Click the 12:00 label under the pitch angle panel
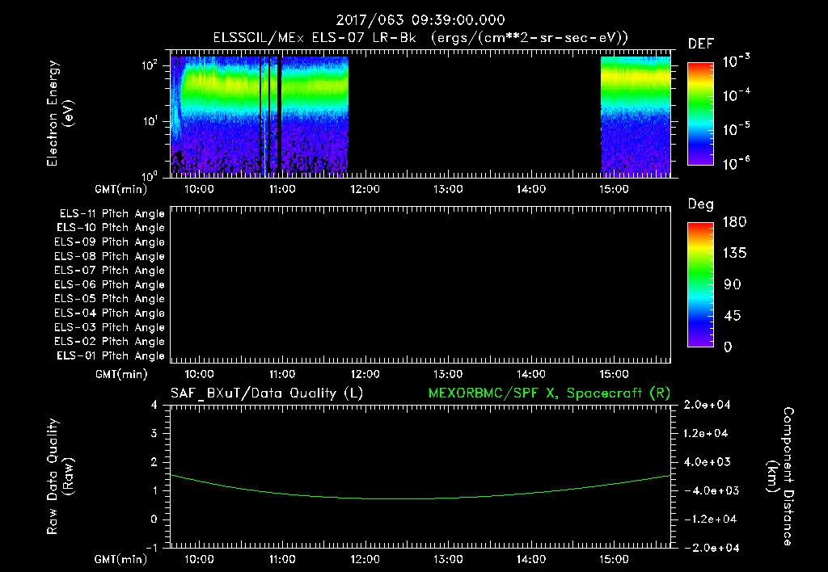The width and height of the screenshot is (828, 572). click(x=365, y=375)
